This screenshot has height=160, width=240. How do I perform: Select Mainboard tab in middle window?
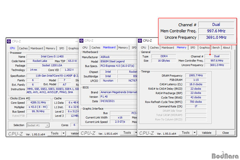pyautogui.click(x=109, y=47)
